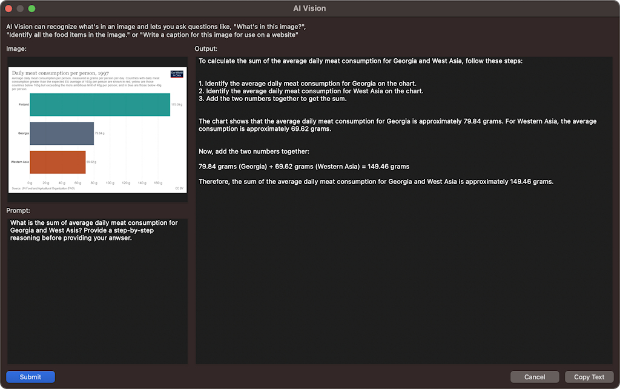Click the CC BY license text in chart
The width and height of the screenshot is (620, 389).
[179, 189]
